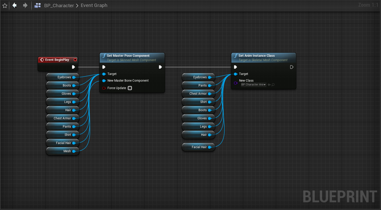
Task: Click the exec output pin of Set Master Pose Component
Action: pyautogui.click(x=160, y=67)
